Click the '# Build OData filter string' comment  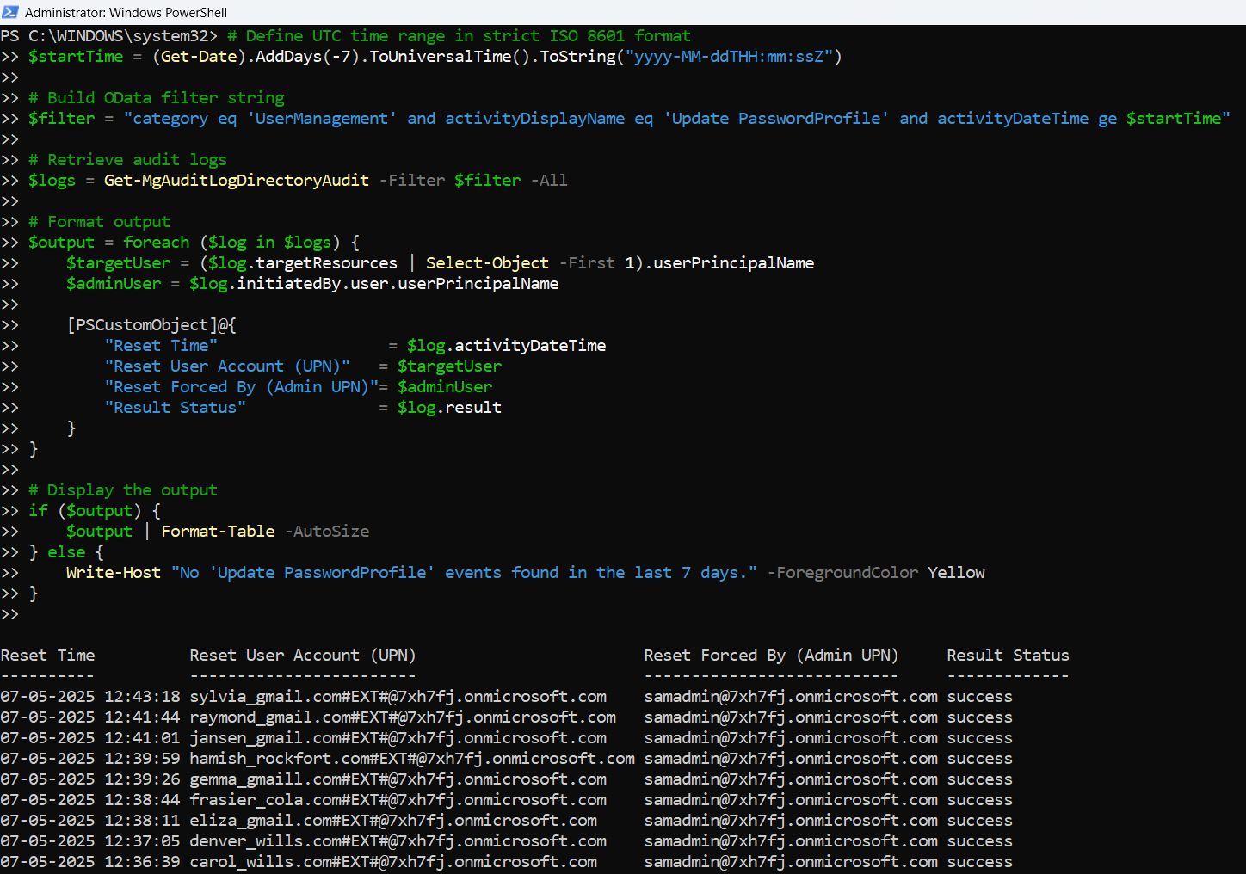click(156, 98)
